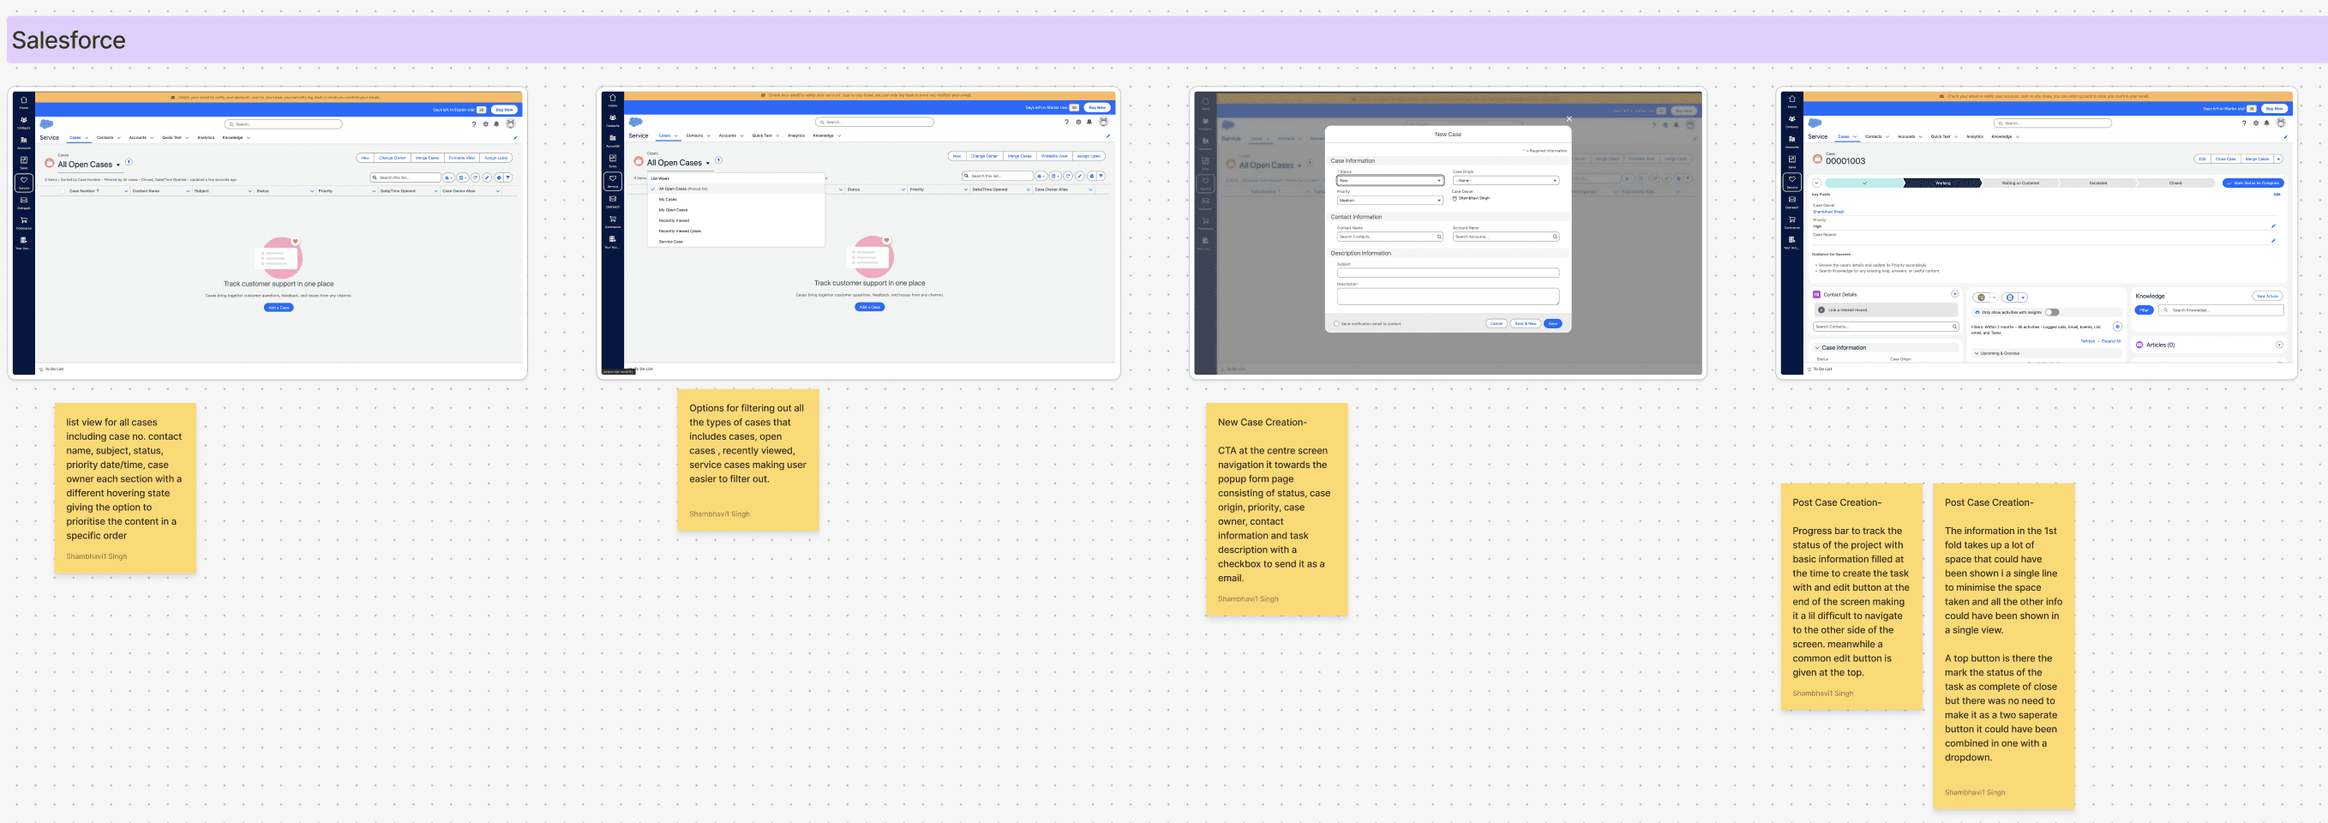This screenshot has height=823, width=2328.
Task: Click filter funnel icon in first screenshot toolbar
Action: 508,178
